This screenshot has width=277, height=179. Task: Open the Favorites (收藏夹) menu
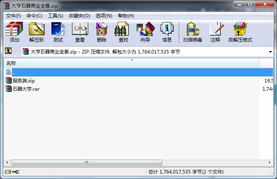[79, 16]
